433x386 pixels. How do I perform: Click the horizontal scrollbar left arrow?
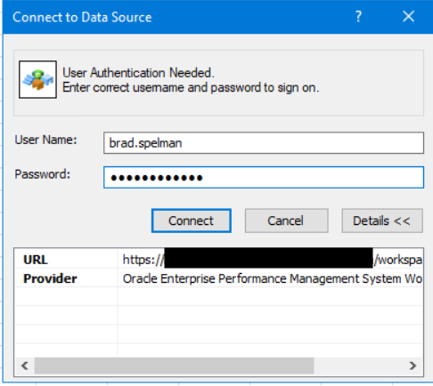pos(25,366)
